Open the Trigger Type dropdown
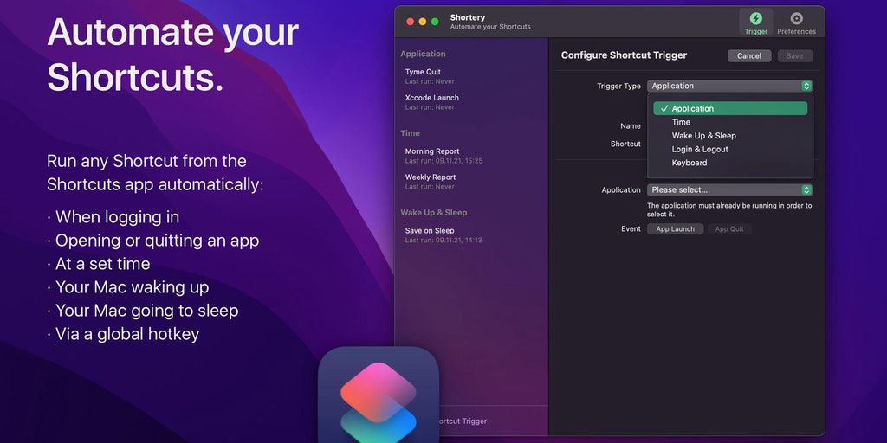Screen dimensions: 887x443 pos(729,86)
